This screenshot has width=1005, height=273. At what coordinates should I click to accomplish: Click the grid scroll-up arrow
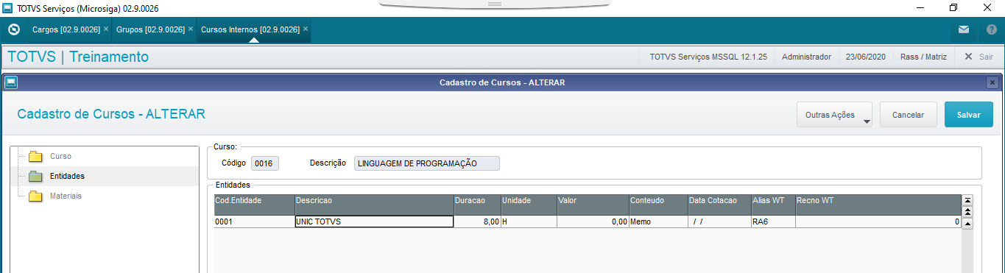[968, 223]
